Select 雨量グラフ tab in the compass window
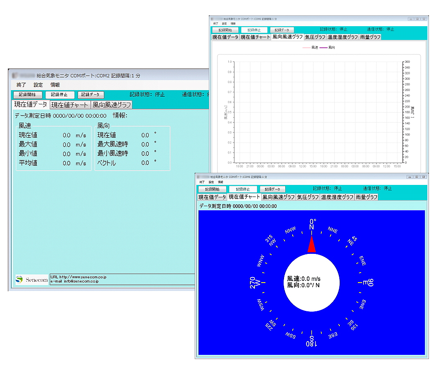The image size is (436, 374). click(x=366, y=197)
